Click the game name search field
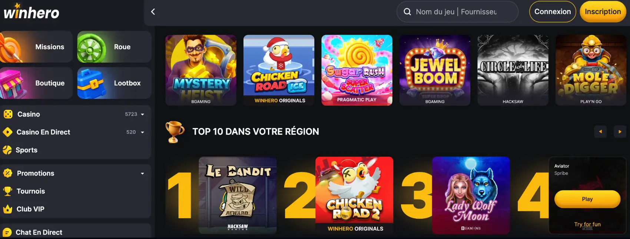Viewport: 630px width, 239px height. point(457,12)
